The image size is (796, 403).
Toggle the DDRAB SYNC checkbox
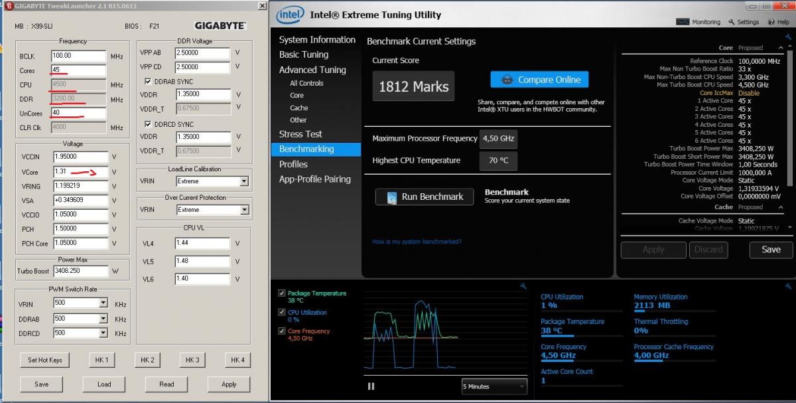(149, 81)
